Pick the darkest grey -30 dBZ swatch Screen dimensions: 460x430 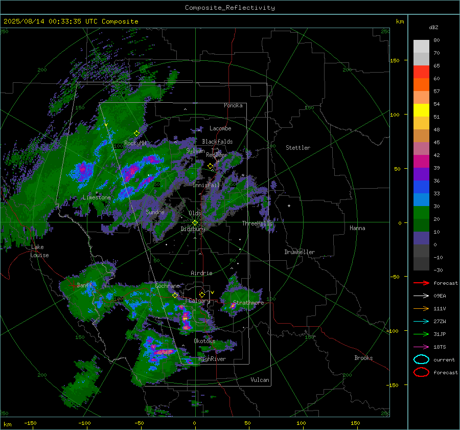click(x=421, y=264)
